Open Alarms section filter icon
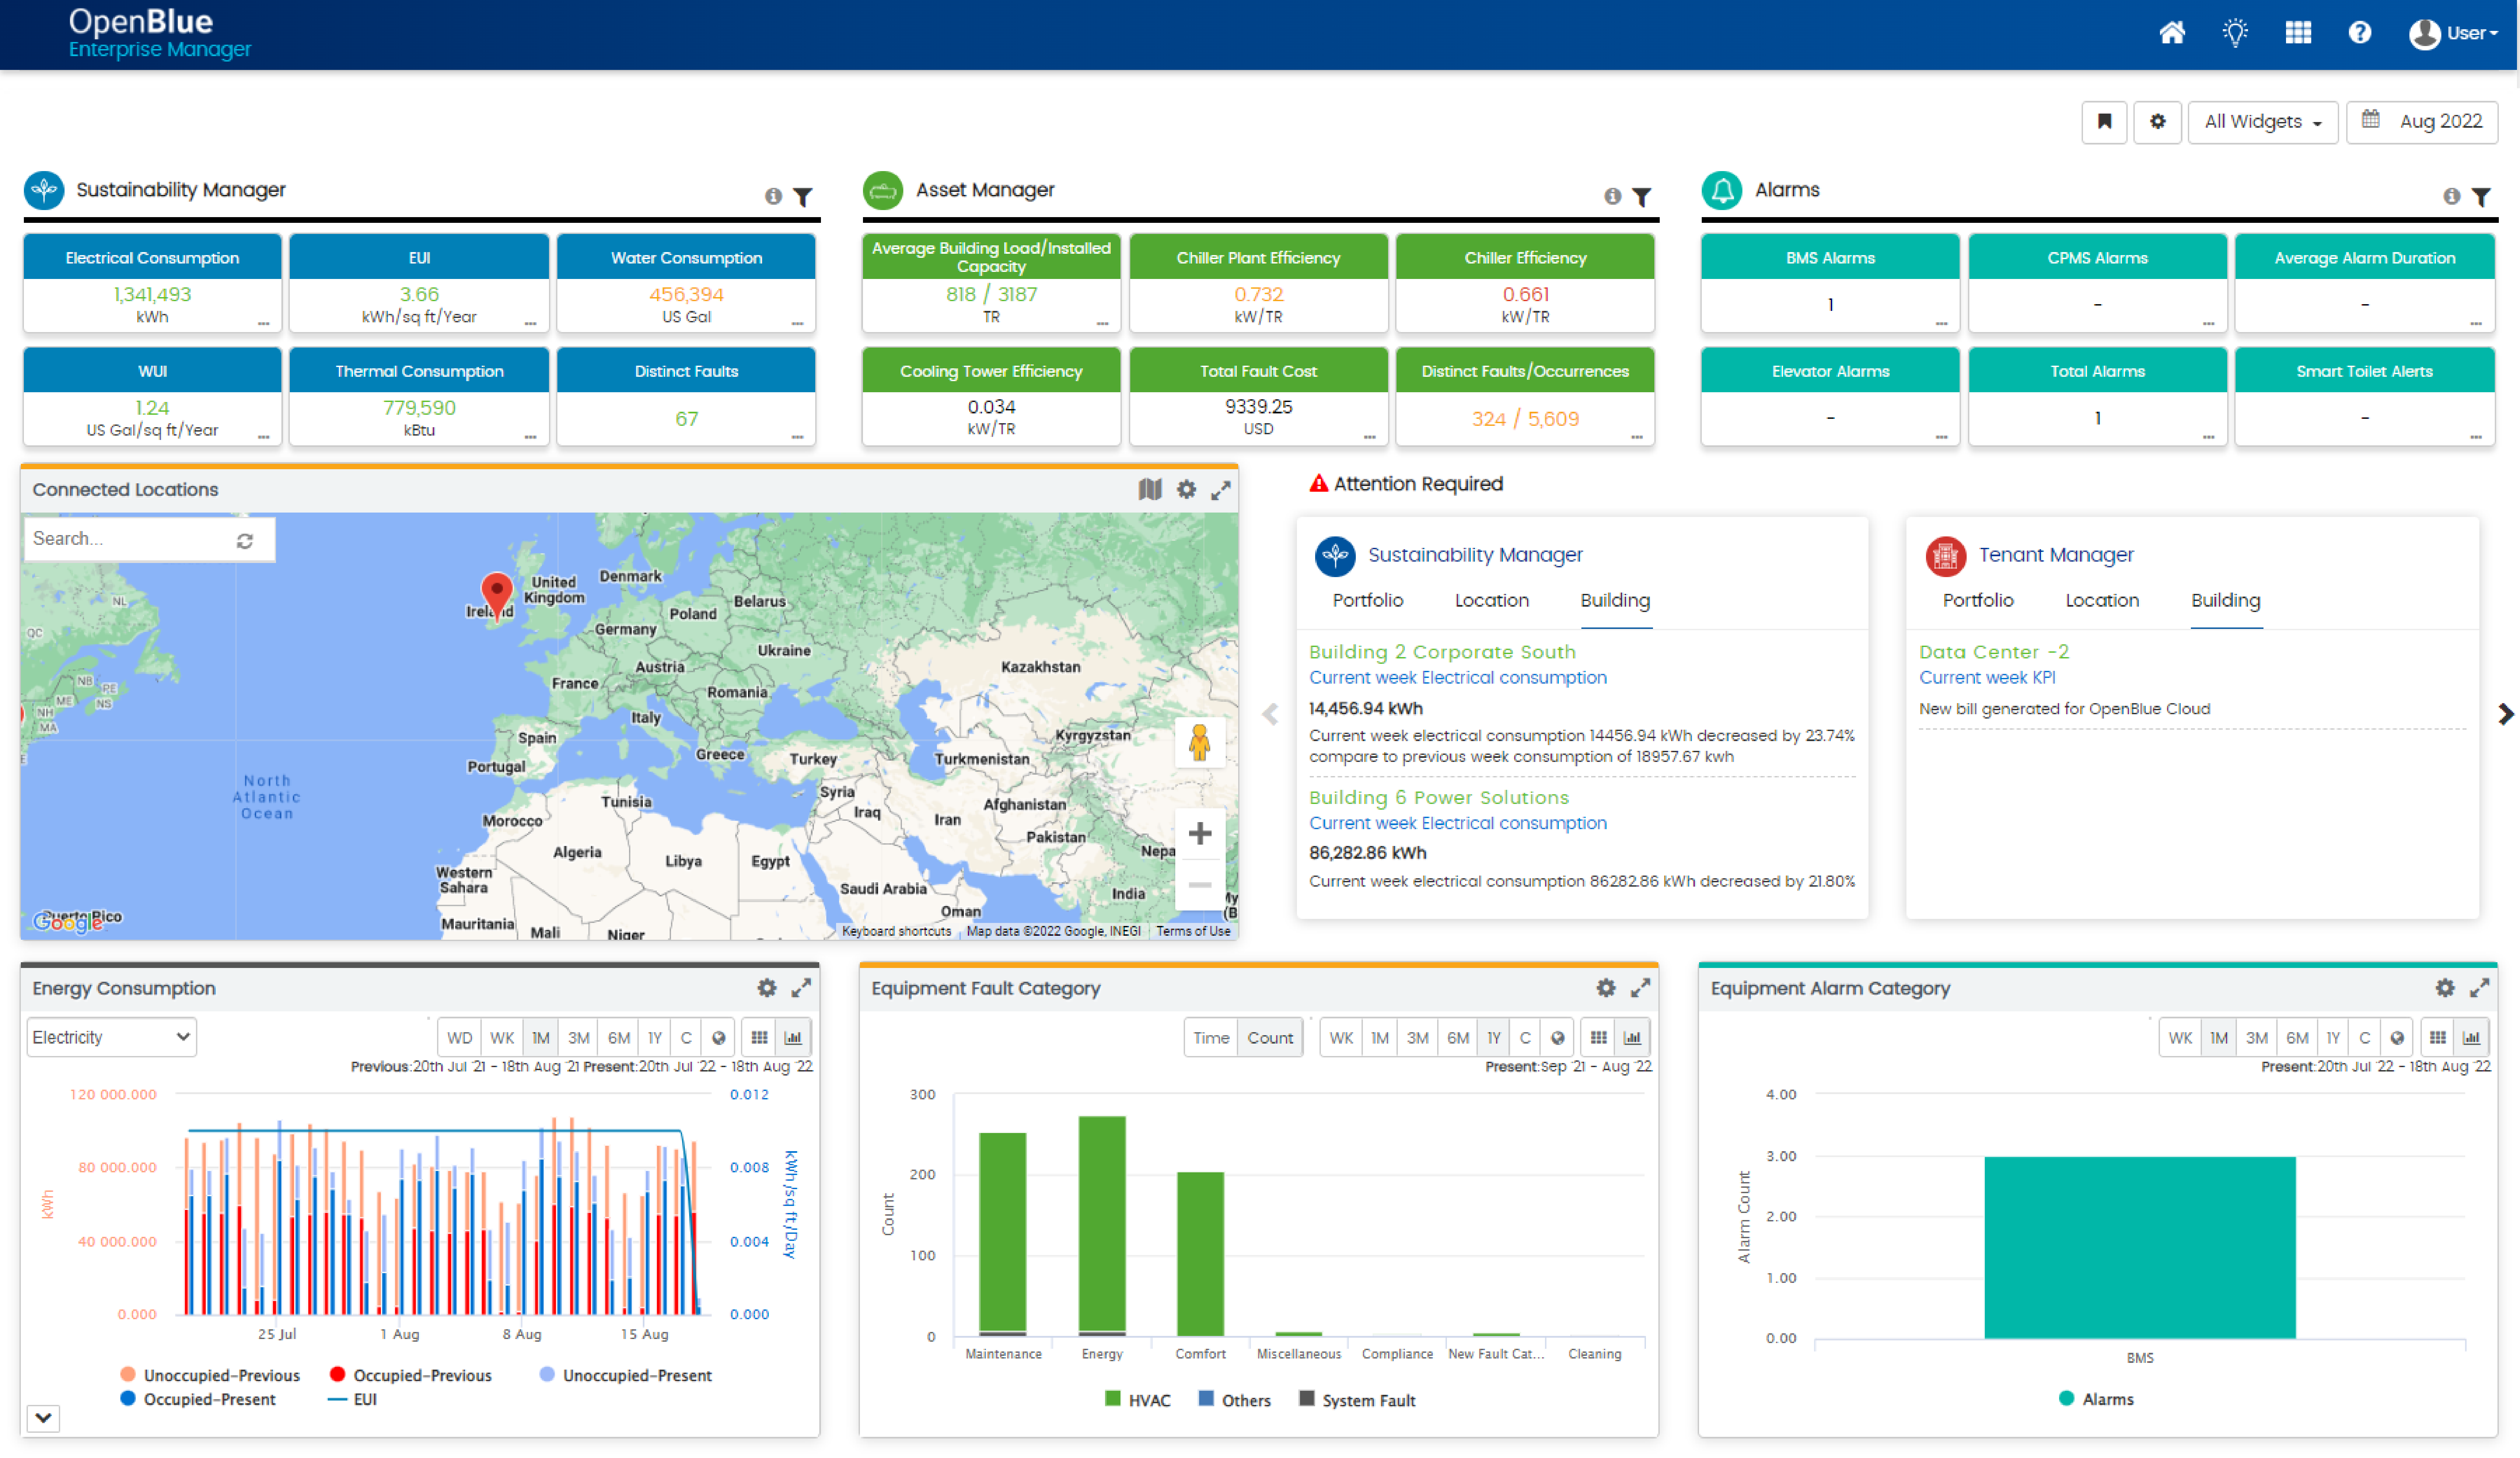2520x1458 pixels. click(2481, 197)
